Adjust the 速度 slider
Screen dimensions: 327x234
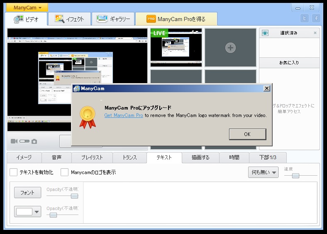(295, 176)
